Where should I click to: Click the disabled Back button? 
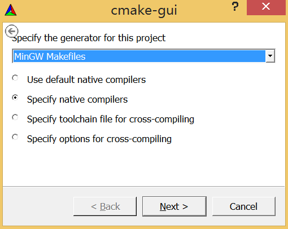tap(105, 206)
